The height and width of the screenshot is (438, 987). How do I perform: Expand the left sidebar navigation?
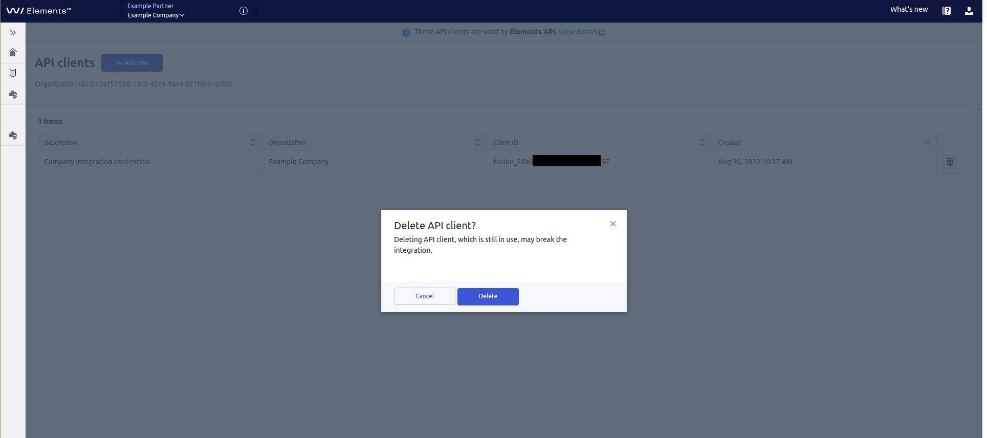pyautogui.click(x=13, y=33)
